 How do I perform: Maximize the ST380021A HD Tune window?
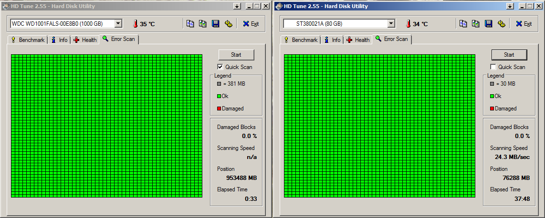pos(530,6)
